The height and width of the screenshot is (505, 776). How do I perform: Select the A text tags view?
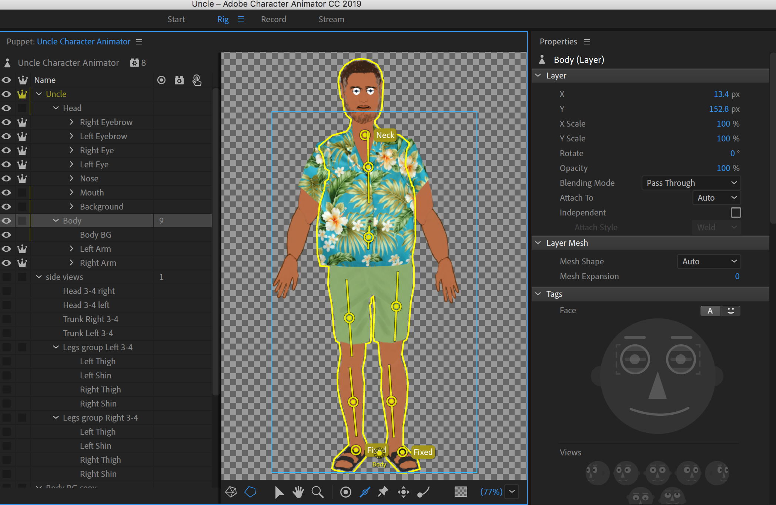click(x=710, y=311)
